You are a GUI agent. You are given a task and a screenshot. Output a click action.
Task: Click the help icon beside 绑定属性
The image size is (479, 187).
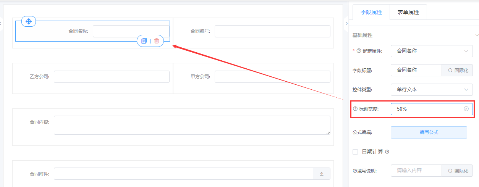coord(359,51)
